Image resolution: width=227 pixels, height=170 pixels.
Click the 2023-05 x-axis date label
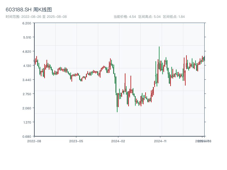click(x=76, y=141)
